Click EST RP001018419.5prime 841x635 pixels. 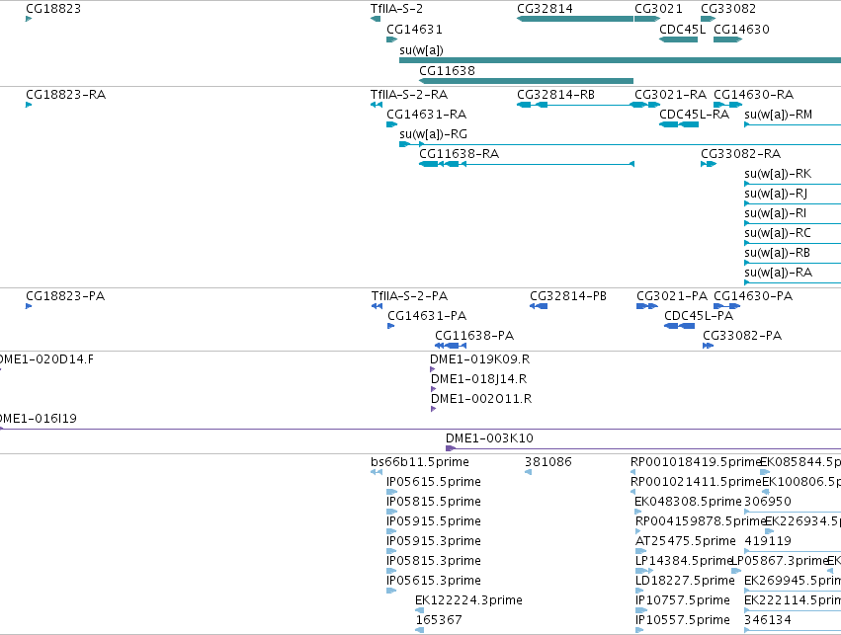(x=696, y=462)
